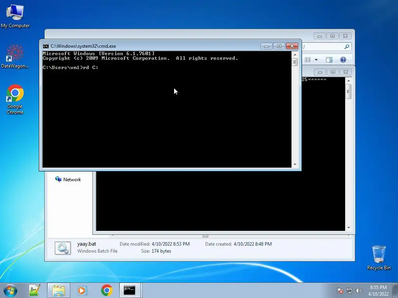
Task: Click the front cmd window scroll down arrow
Action: [295, 165]
